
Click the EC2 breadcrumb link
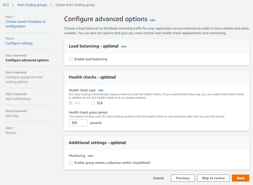(x=6, y=5)
